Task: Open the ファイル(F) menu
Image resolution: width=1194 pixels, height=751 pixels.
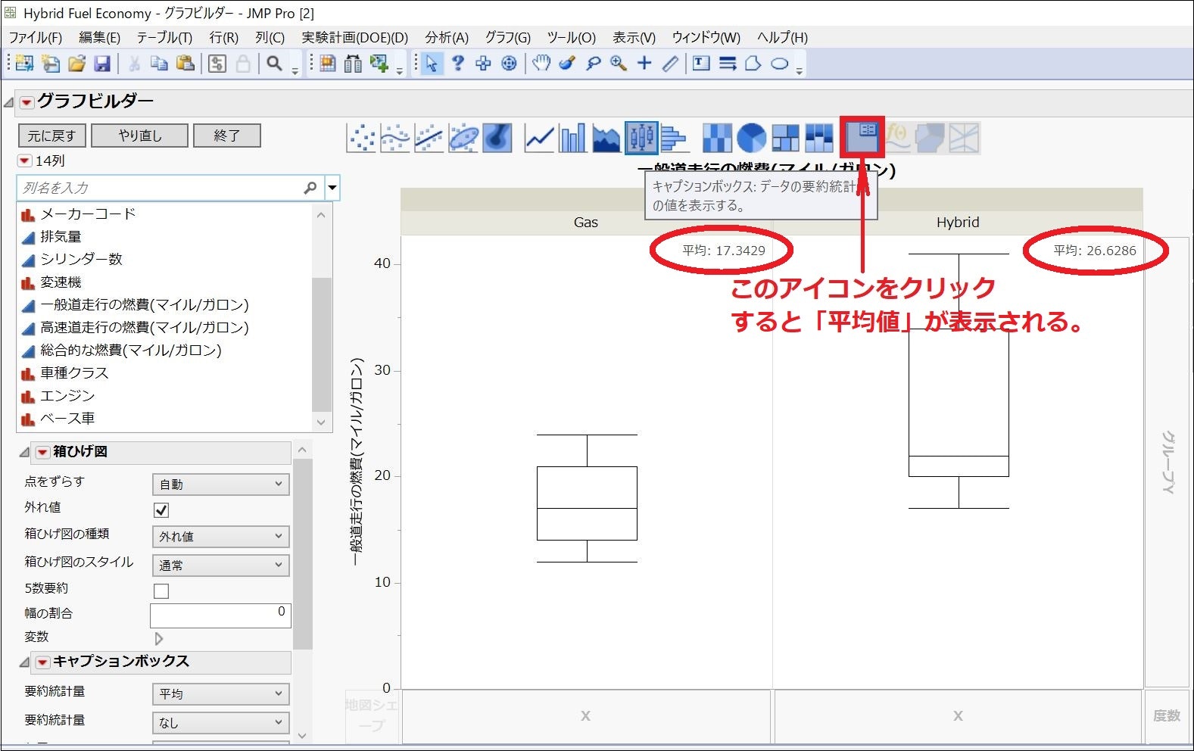Action: coord(36,37)
